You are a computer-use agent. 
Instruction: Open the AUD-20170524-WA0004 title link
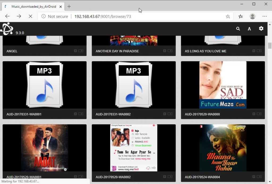(202, 177)
